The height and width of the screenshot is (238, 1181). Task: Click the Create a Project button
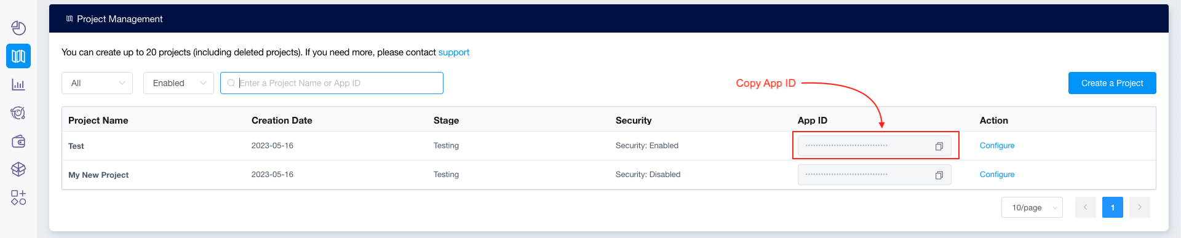[x=1112, y=83]
